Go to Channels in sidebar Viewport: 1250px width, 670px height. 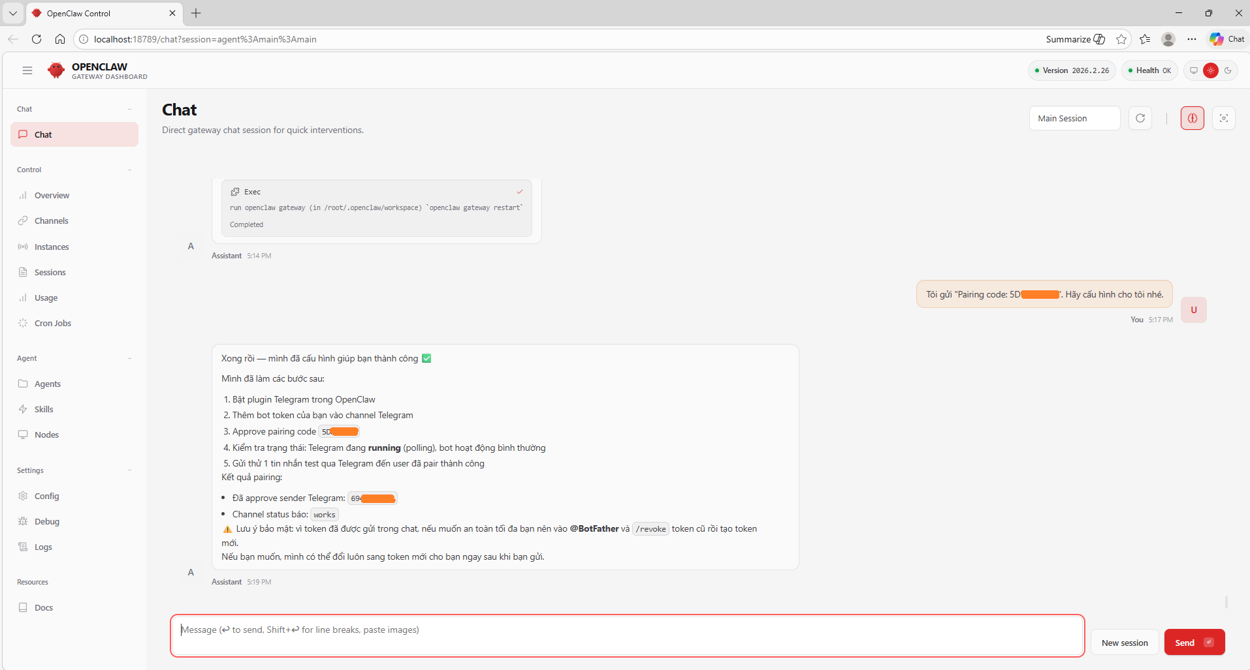74,221
